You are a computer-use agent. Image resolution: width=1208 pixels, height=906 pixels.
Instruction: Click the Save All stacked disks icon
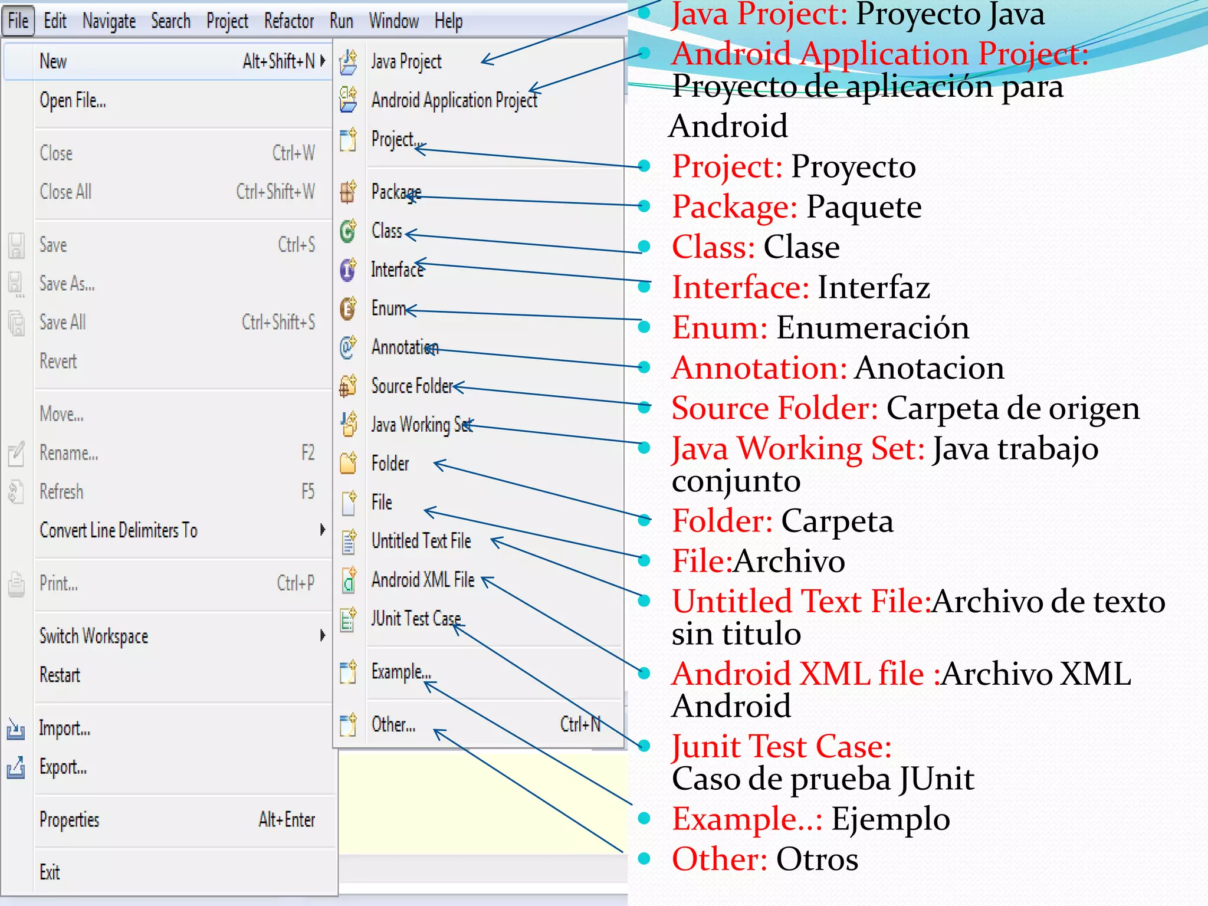(17, 323)
